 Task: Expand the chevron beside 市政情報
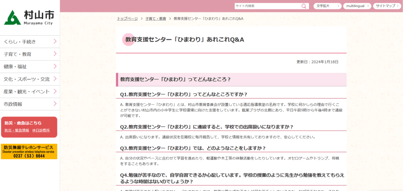coord(55,104)
